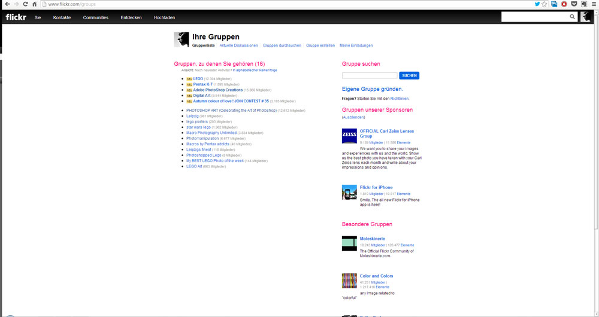Screen dimensions: 599x317
Task: Switch to the Aktuelle Diskussionen tab
Action: [x=238, y=45]
